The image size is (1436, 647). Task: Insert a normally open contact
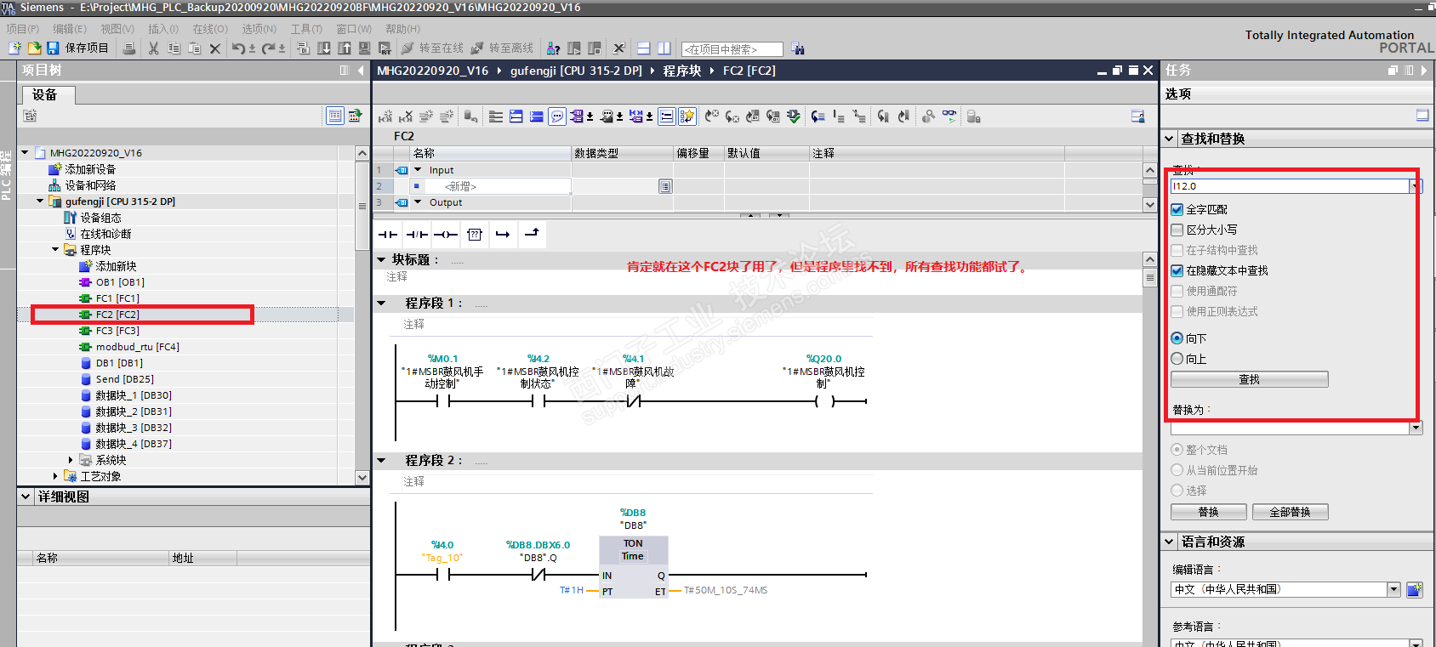(388, 235)
